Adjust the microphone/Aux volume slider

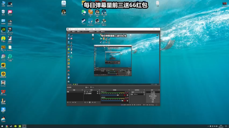(112, 95)
